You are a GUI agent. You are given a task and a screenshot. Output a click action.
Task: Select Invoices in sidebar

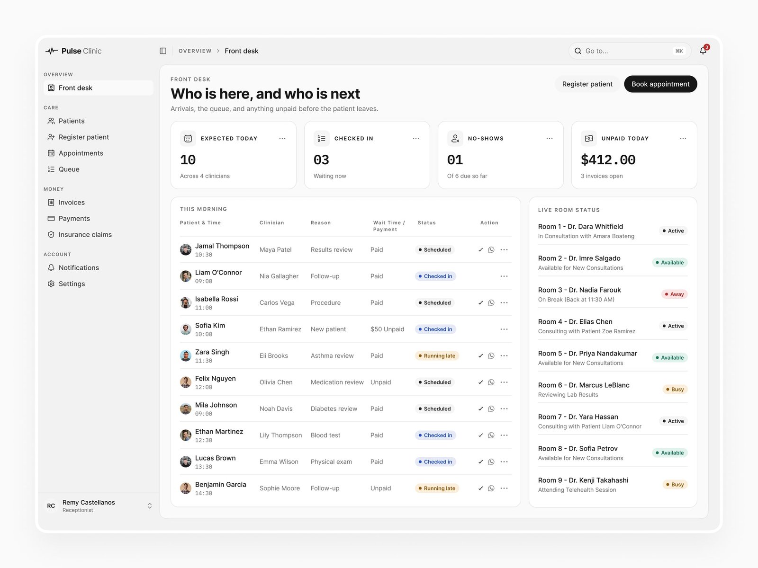[x=99, y=202]
